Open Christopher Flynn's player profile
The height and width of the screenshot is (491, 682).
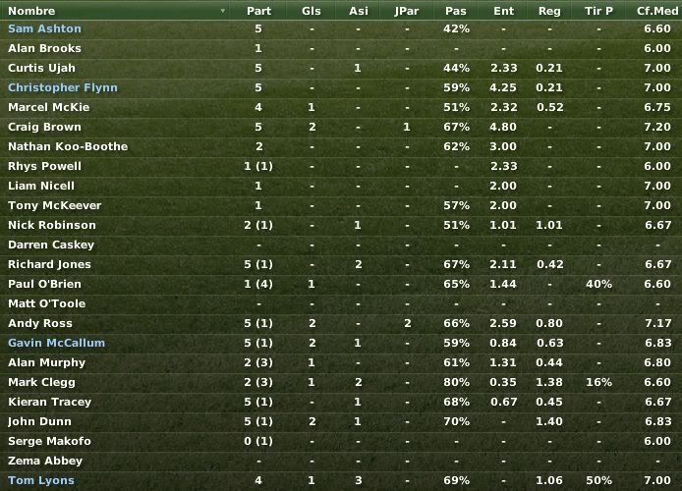pos(63,87)
